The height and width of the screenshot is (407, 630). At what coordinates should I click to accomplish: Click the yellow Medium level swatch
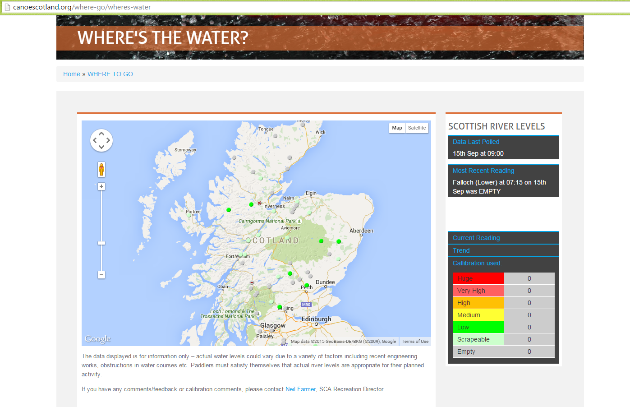[478, 315]
